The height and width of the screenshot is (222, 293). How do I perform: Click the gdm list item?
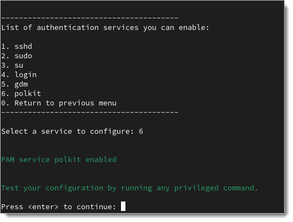[x=14, y=84]
